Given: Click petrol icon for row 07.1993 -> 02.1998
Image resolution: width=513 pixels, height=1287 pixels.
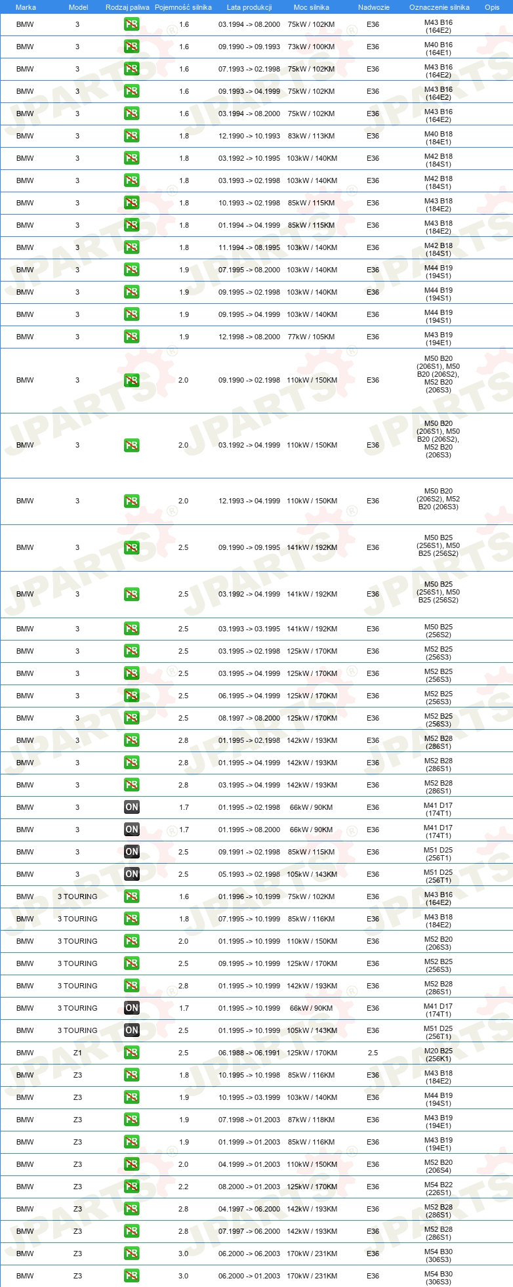Looking at the screenshot, I should point(132,69).
